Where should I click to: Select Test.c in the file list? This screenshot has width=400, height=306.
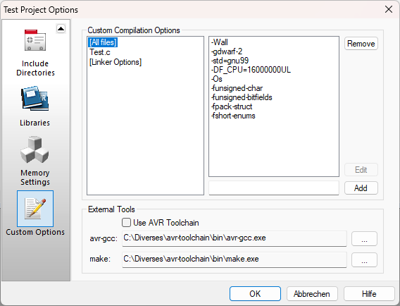pos(100,52)
